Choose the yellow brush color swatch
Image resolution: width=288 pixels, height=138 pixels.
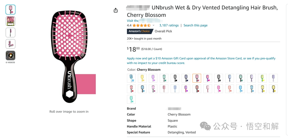click(142, 78)
